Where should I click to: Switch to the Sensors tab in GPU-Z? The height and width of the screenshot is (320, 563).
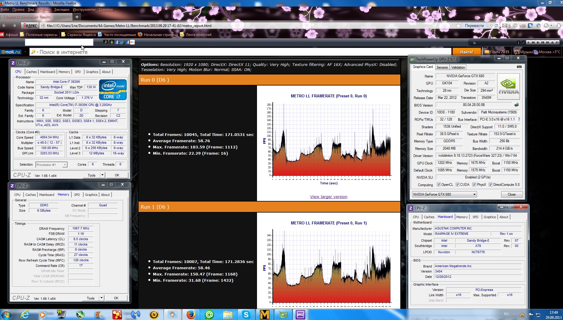pos(442,67)
